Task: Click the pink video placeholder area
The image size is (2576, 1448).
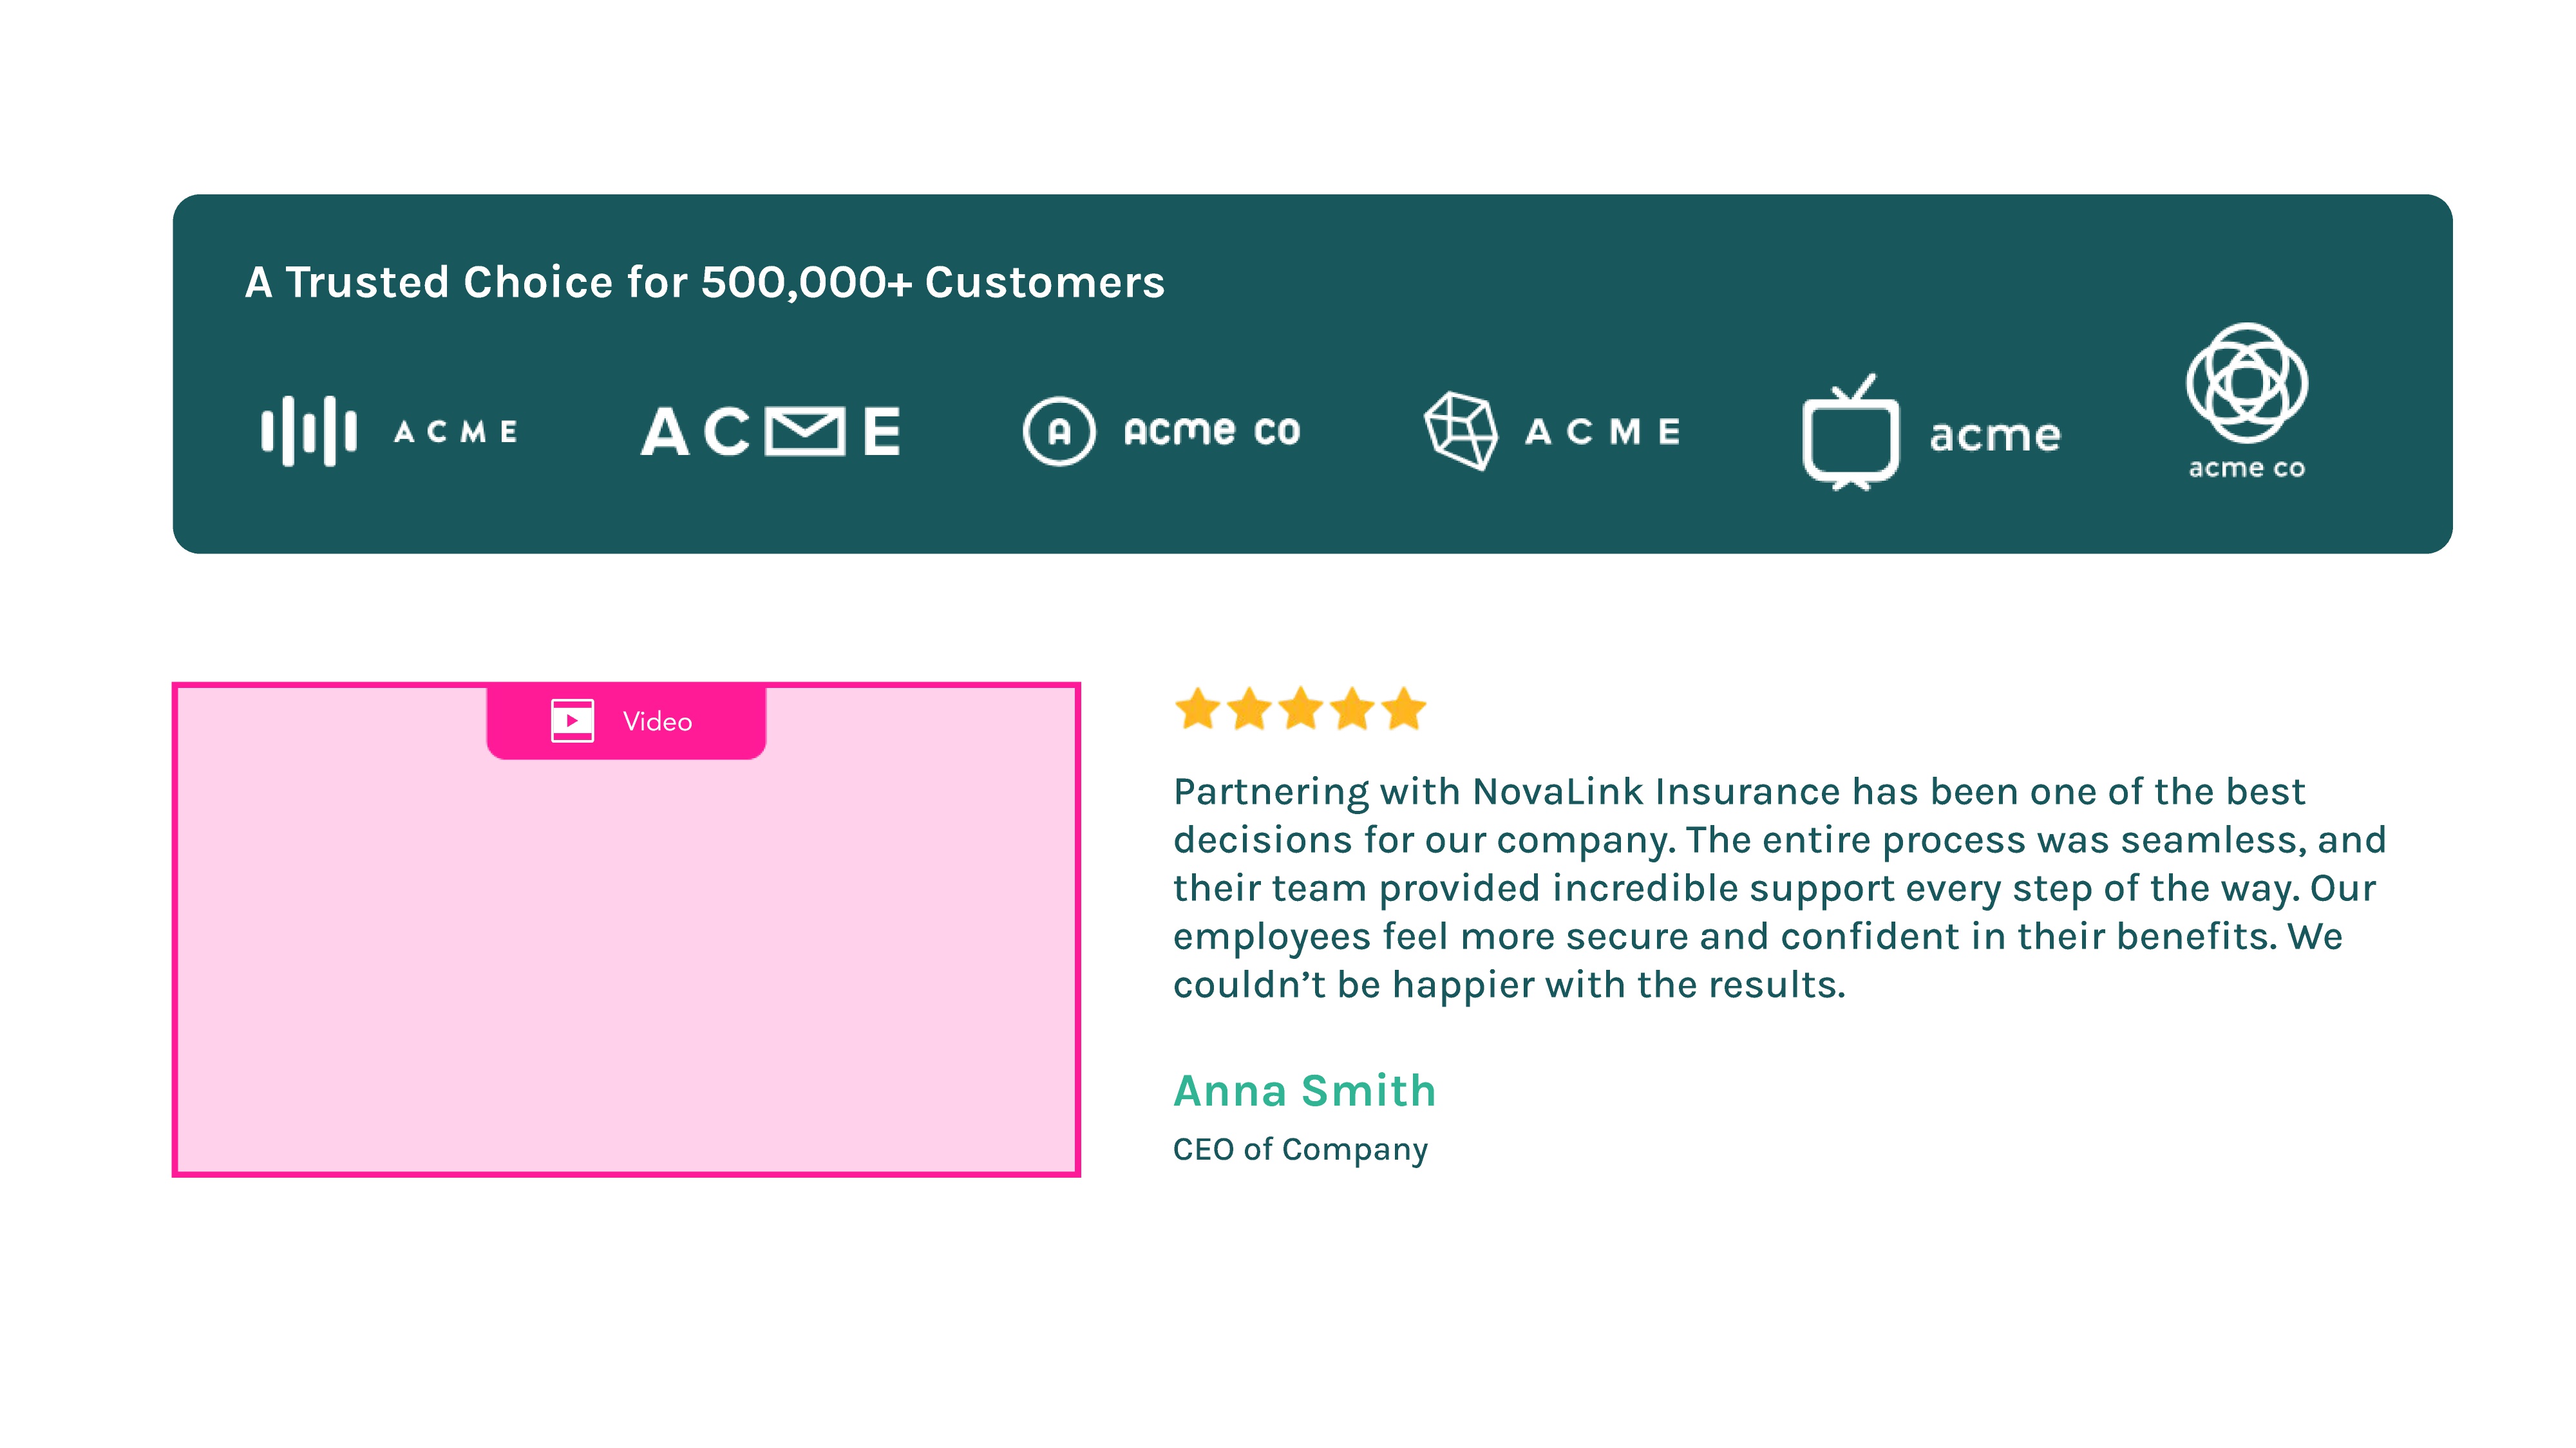Action: (626, 960)
